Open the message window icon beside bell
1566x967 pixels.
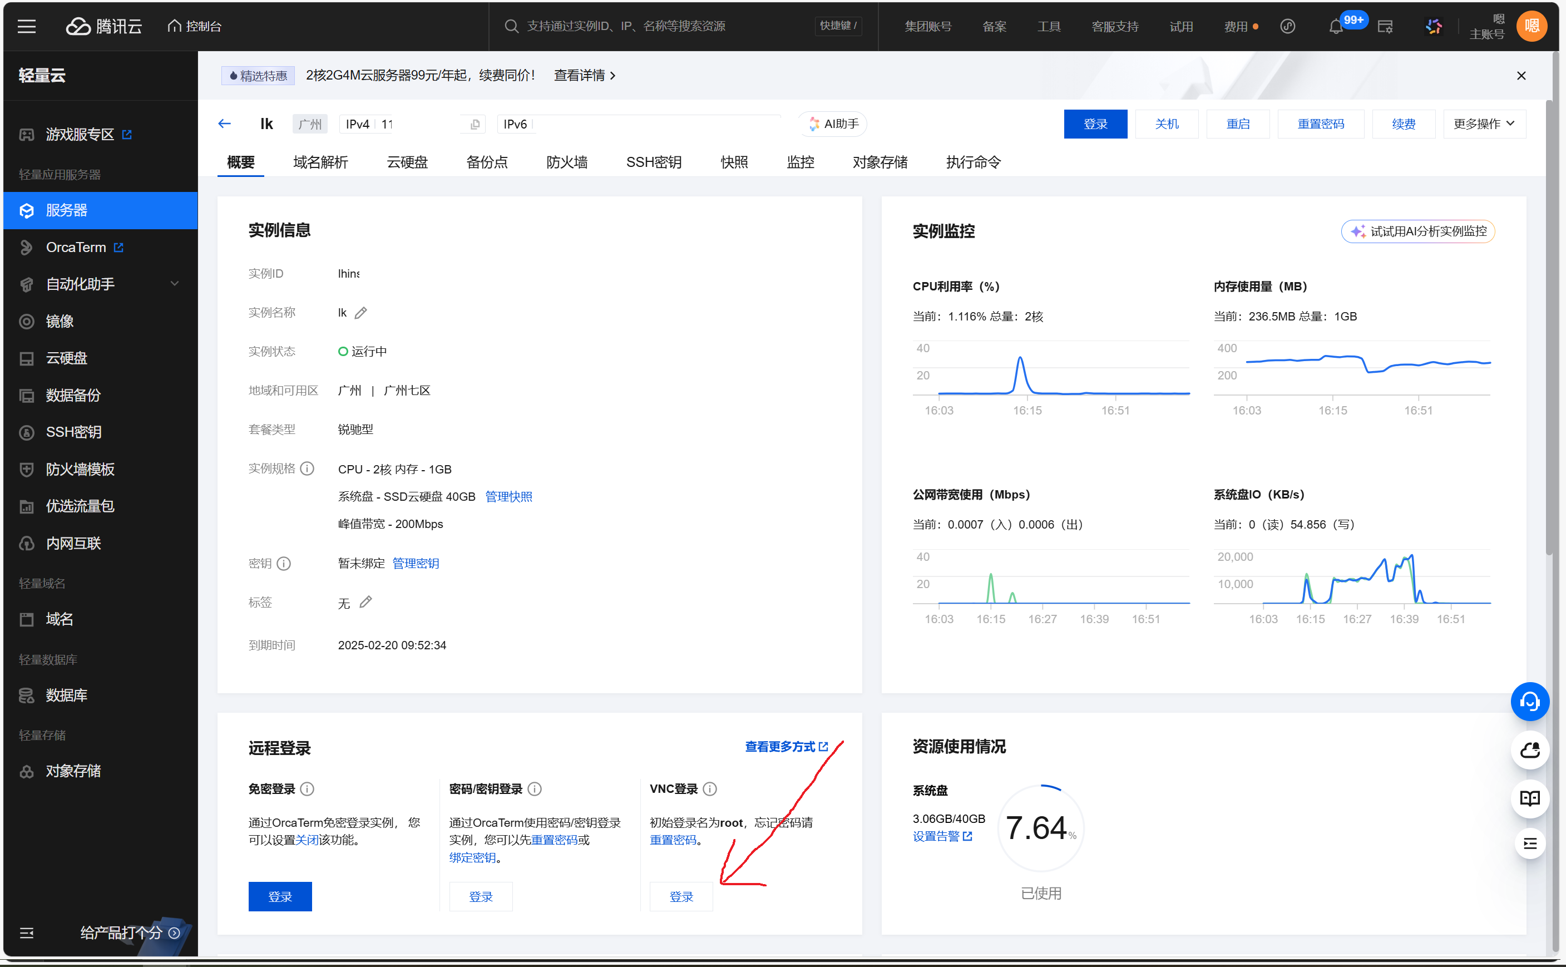tap(1385, 26)
